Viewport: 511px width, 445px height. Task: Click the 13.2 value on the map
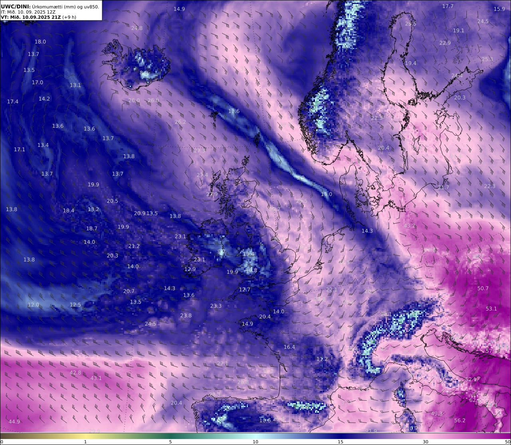pos(93,210)
